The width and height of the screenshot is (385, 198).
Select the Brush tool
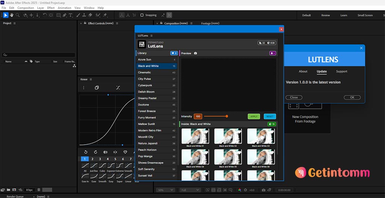(x=78, y=15)
